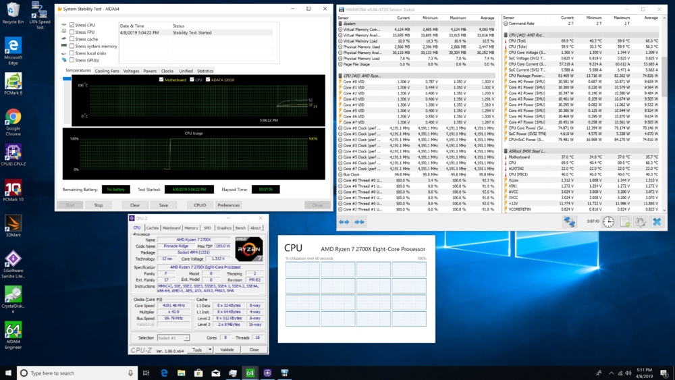
Task: Click Windows search box on taskbar
Action: 78,373
